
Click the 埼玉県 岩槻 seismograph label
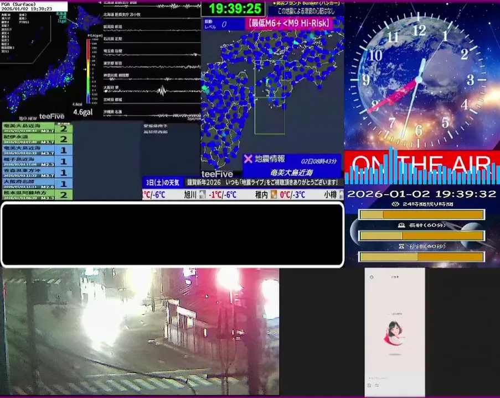(x=112, y=51)
